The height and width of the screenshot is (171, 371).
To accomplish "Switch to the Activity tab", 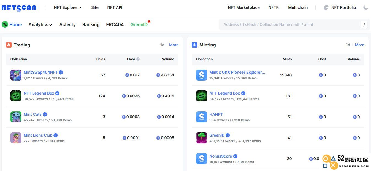I will (67, 24).
